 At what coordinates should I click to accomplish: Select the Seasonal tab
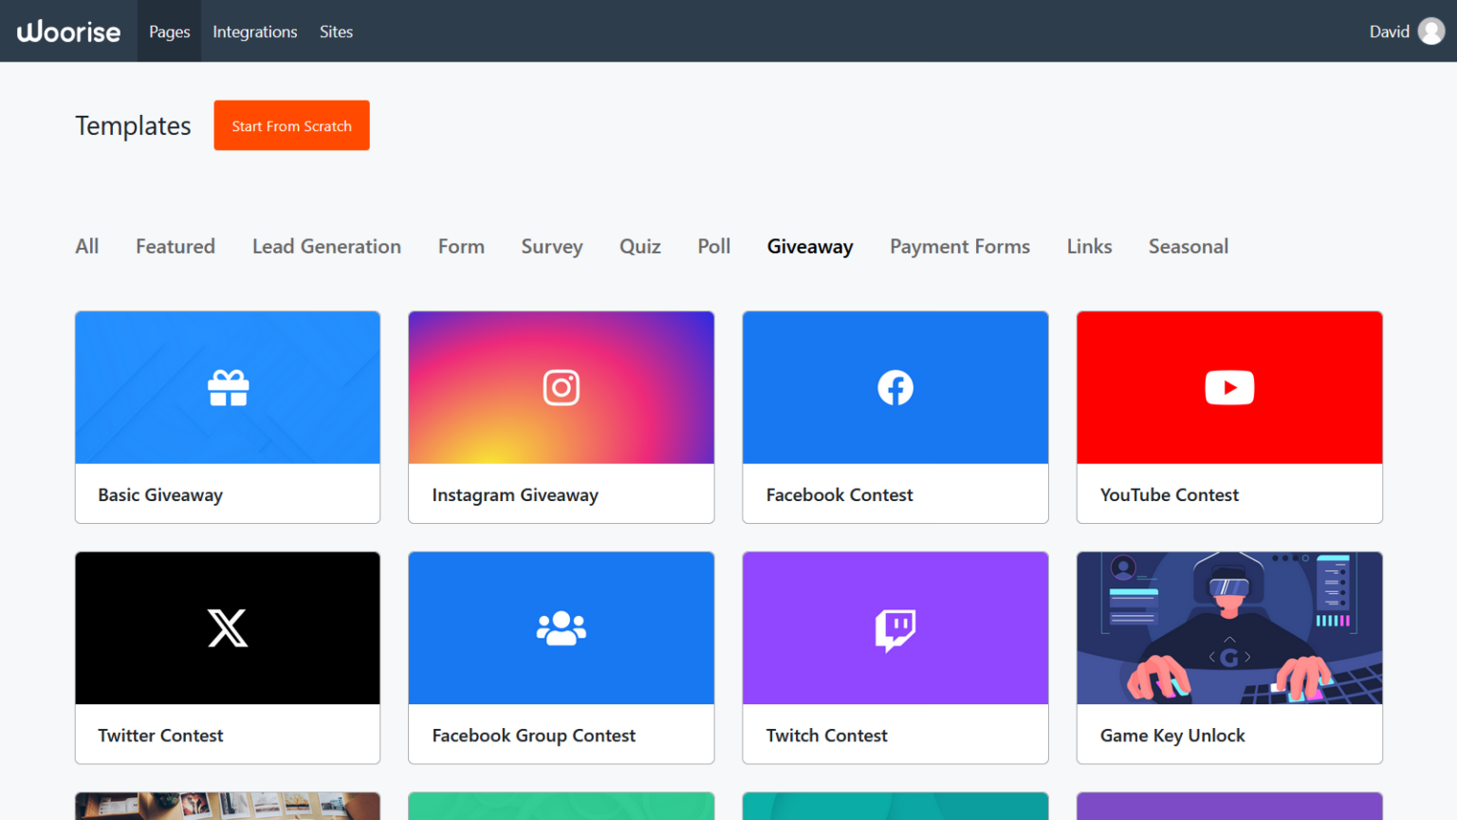click(1189, 247)
